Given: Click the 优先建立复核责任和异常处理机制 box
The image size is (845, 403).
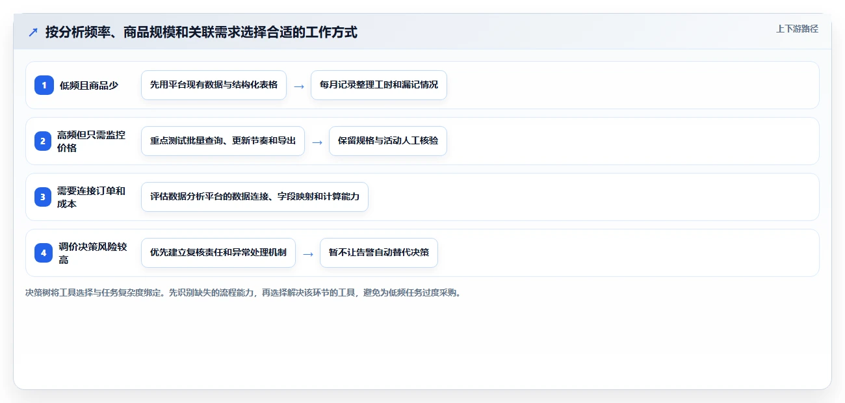Looking at the screenshot, I should tap(218, 253).
